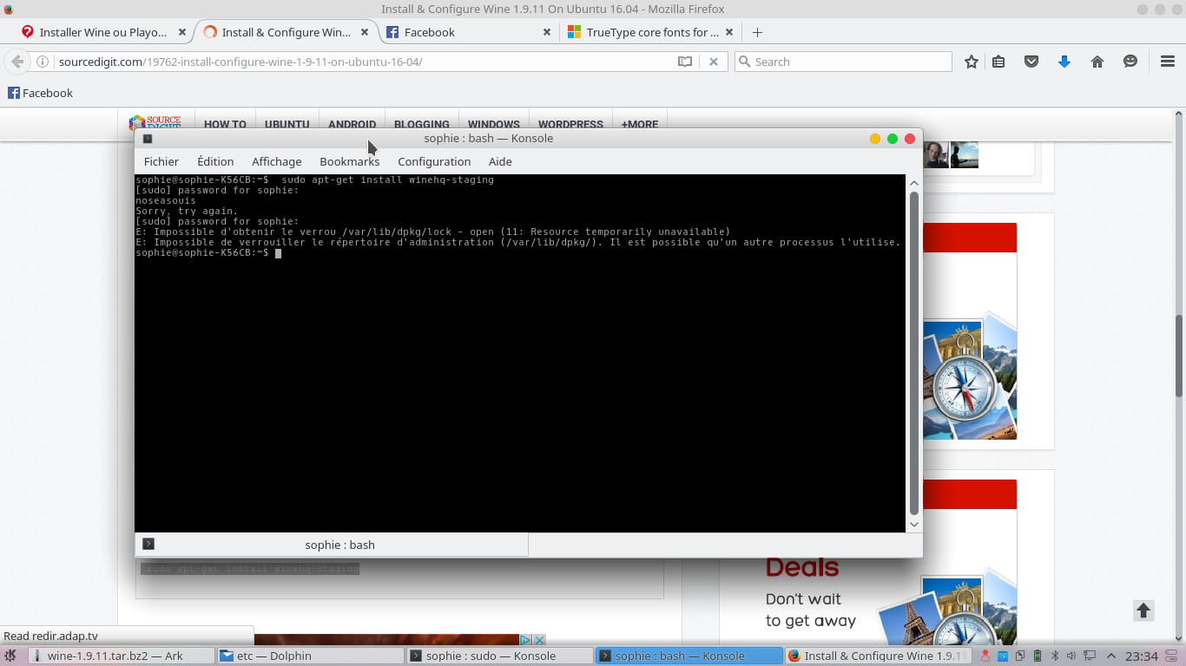
Task: Open Affichage menu in Konsole
Action: pos(276,161)
